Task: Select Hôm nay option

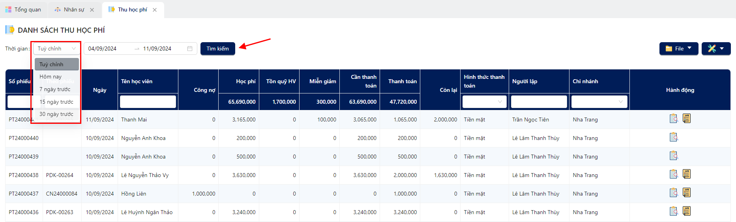Action: coord(57,76)
